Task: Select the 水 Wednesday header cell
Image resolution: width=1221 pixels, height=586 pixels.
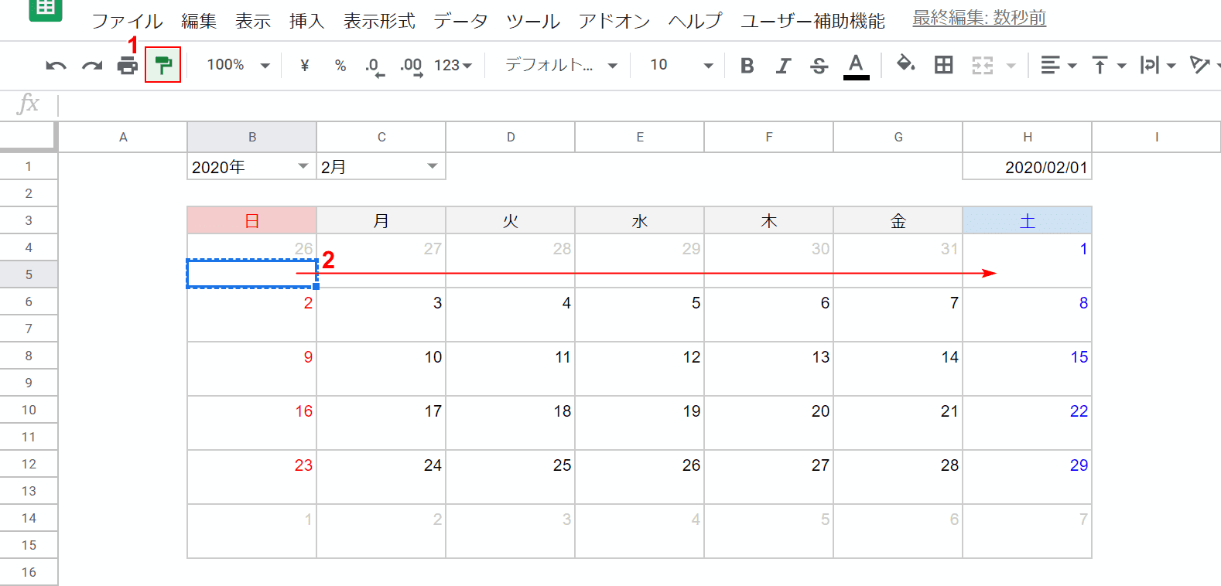Action: click(x=640, y=220)
